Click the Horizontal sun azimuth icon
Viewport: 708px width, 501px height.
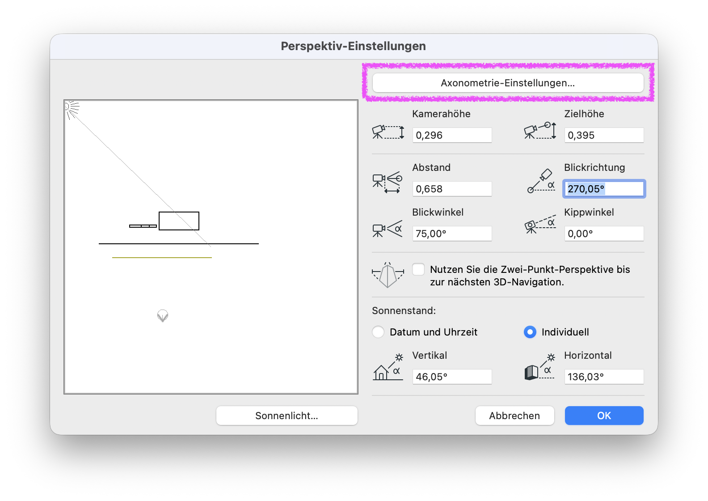[540, 367]
